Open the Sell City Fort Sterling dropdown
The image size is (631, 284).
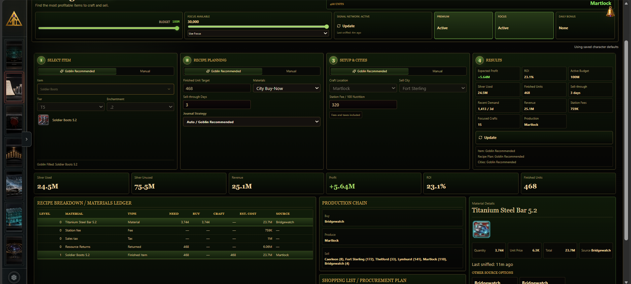point(433,88)
